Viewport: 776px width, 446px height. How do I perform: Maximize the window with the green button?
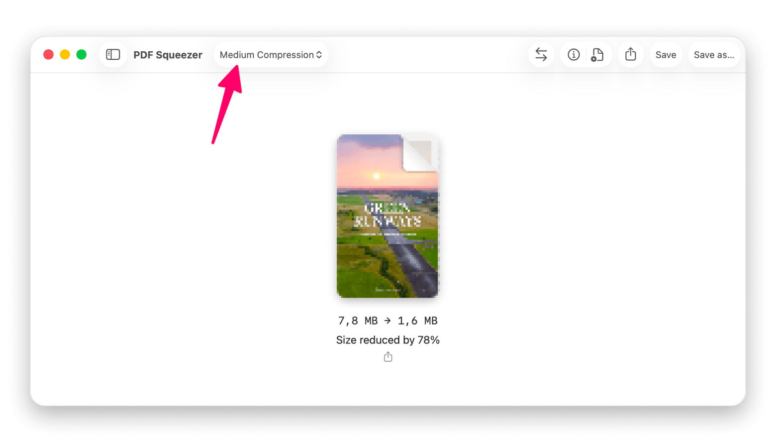pyautogui.click(x=82, y=55)
